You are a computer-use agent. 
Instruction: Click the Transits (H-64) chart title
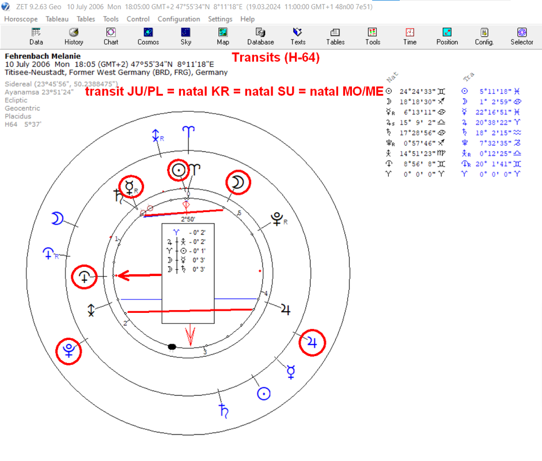click(x=275, y=58)
